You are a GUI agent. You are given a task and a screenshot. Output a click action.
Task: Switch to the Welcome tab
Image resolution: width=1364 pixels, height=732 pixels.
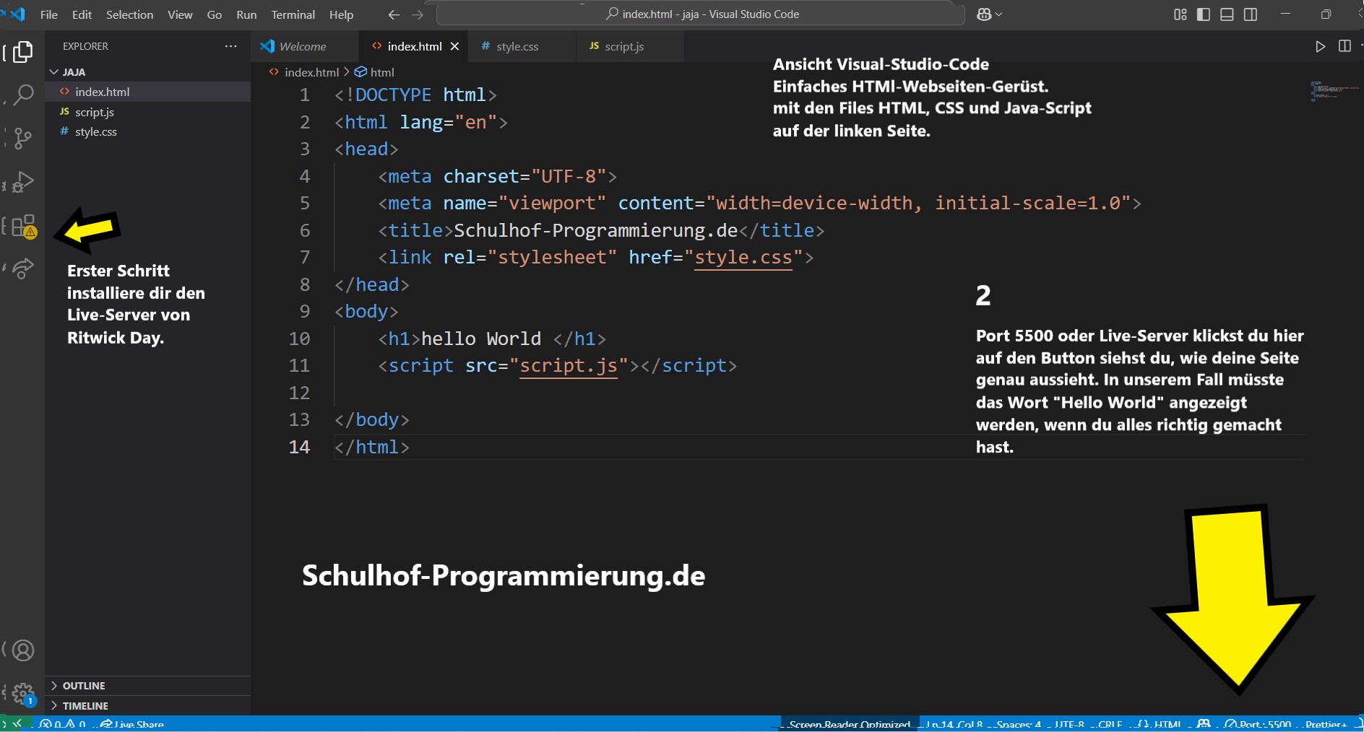(x=304, y=46)
